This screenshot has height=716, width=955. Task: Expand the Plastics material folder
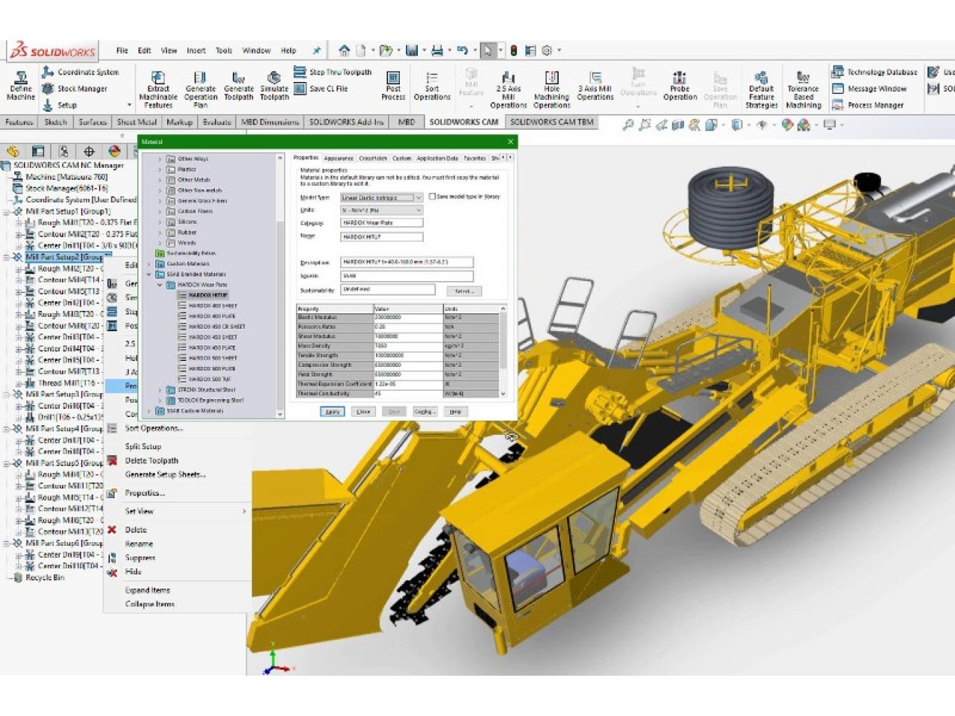tap(160, 169)
